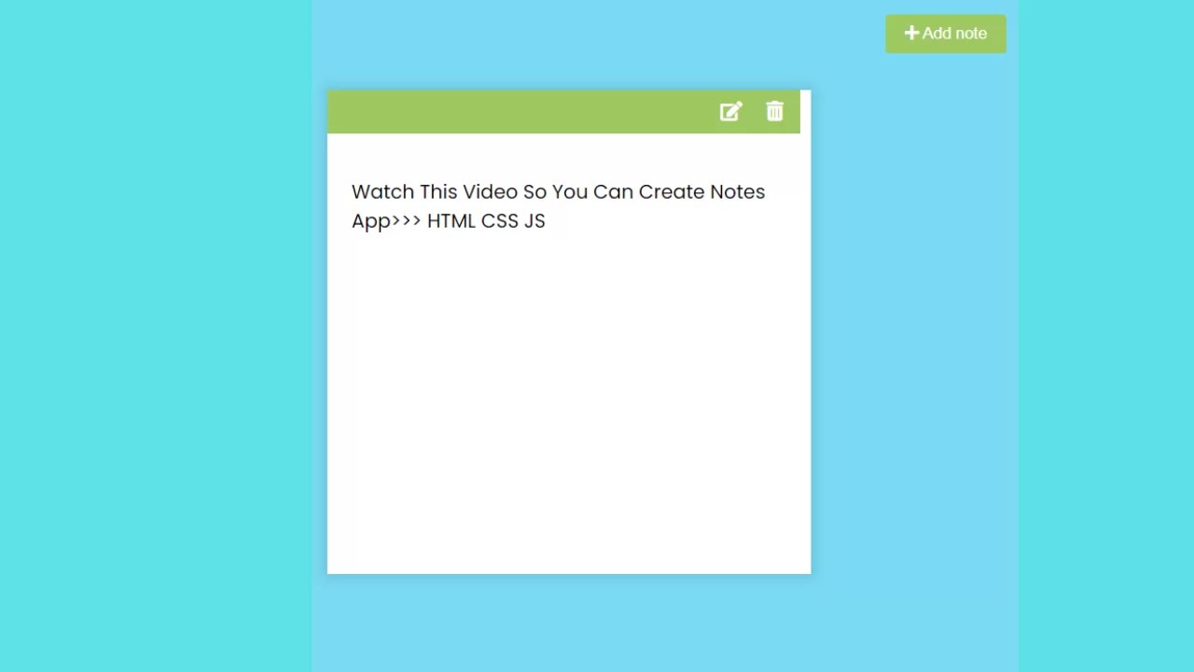Click the note text to edit it

coord(558,205)
